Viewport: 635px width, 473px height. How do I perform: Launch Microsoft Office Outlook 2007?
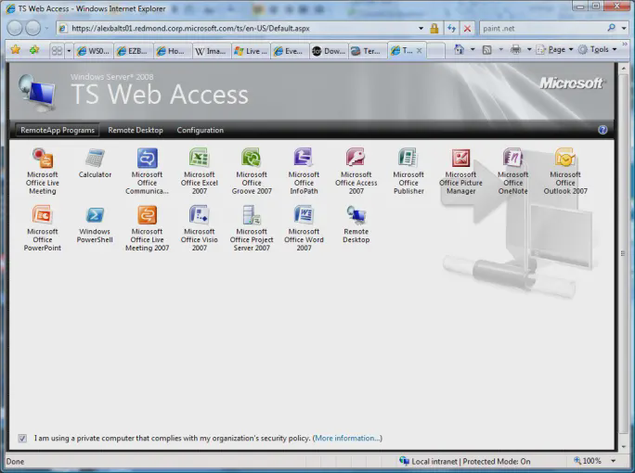565,159
